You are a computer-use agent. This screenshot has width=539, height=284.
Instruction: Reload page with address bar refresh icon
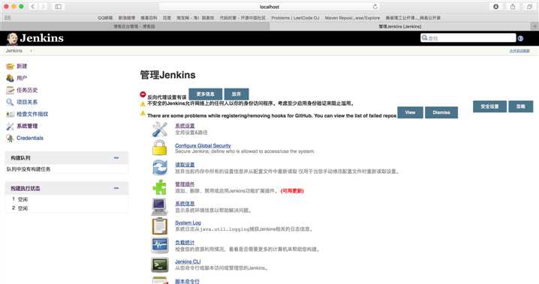(375, 7)
